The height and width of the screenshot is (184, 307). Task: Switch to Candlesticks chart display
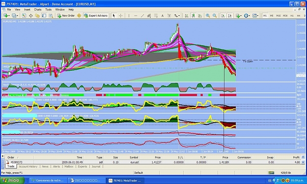coord(193,16)
